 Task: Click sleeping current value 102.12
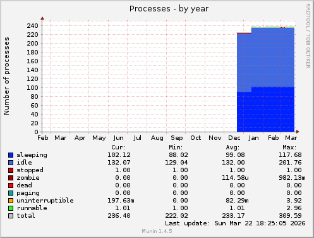[119, 155]
